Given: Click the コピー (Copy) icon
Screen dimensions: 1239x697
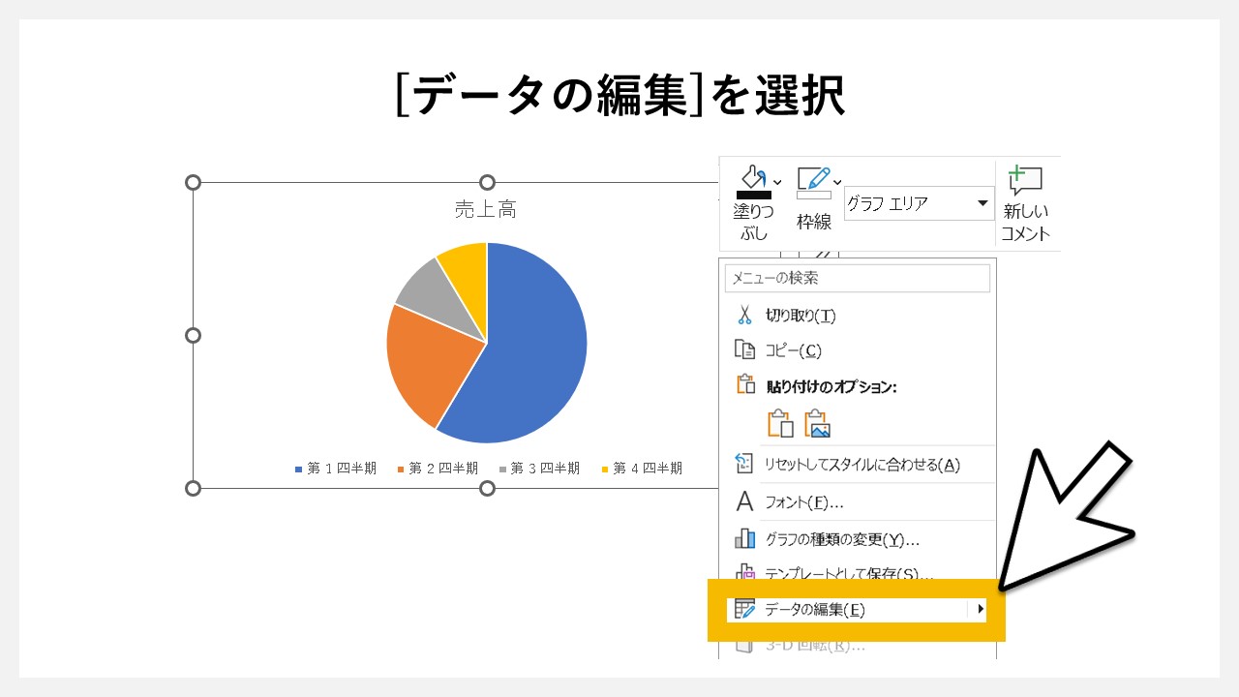Looking at the screenshot, I should [x=745, y=349].
